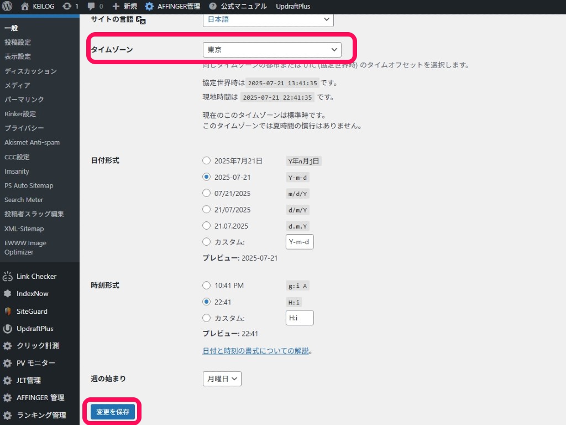Click the g:i A format code
Image resolution: width=566 pixels, height=425 pixels.
pyautogui.click(x=297, y=286)
